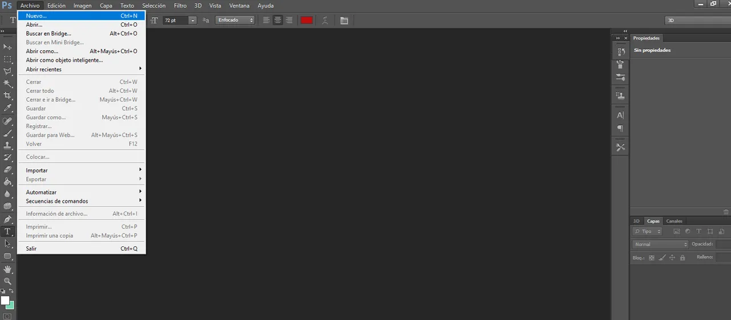Open the Filtro menu
Image resolution: width=731 pixels, height=320 pixels.
(x=180, y=6)
